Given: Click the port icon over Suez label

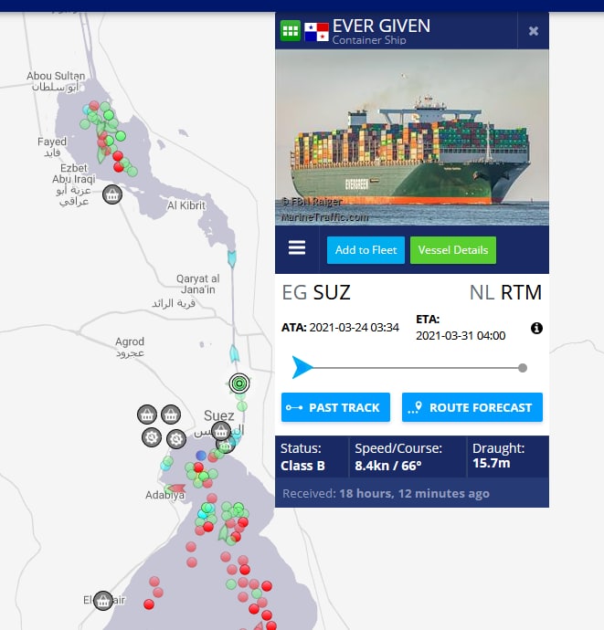Looking at the screenshot, I should (x=221, y=432).
